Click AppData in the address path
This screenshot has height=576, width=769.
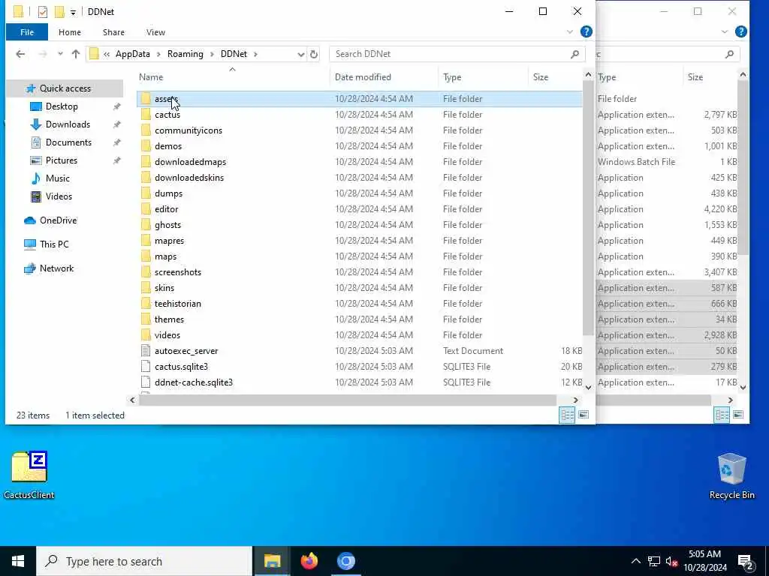point(132,54)
